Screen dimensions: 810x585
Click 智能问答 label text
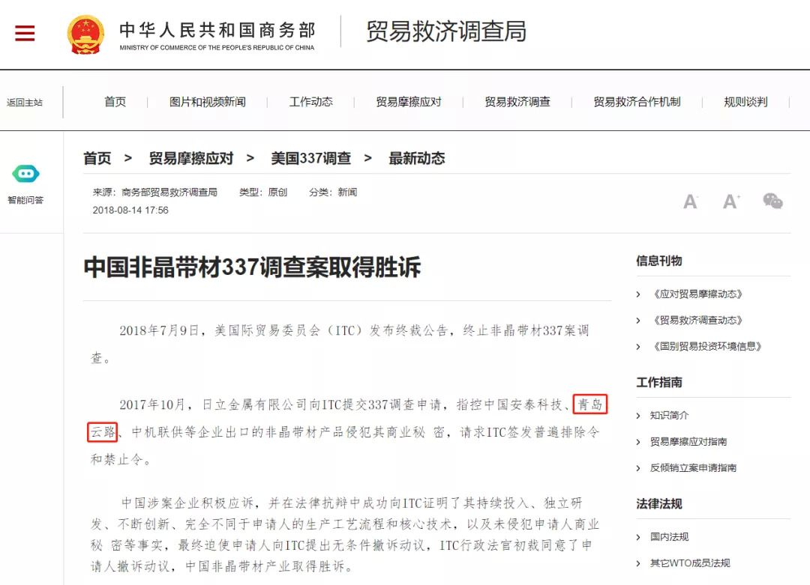[25, 200]
